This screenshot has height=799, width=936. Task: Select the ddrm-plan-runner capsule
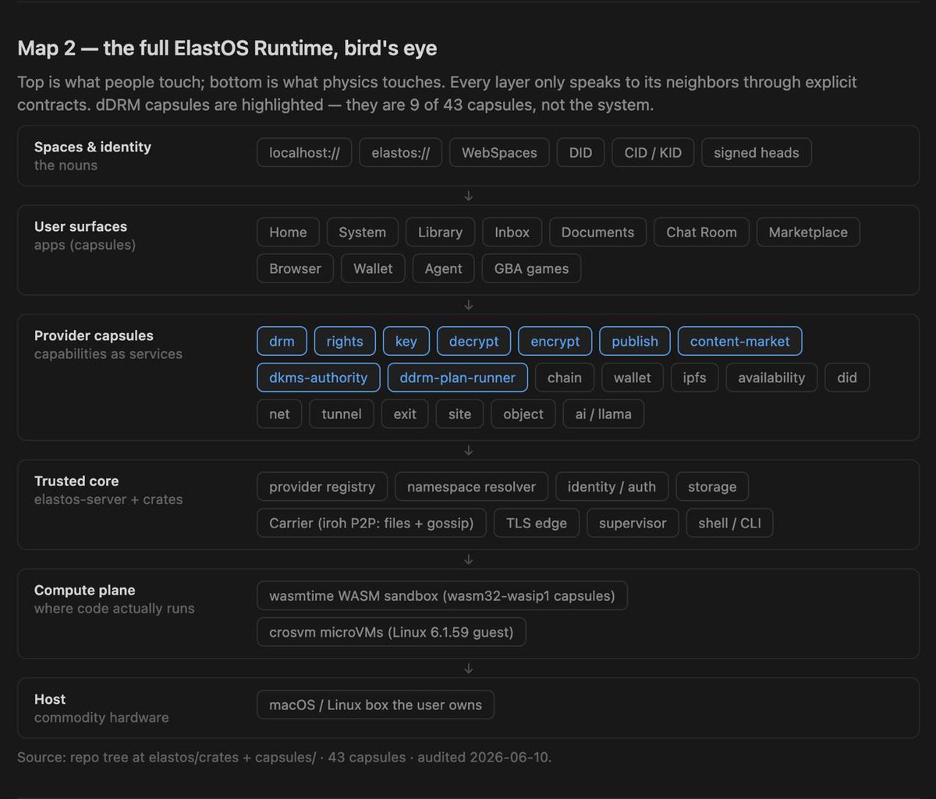457,377
